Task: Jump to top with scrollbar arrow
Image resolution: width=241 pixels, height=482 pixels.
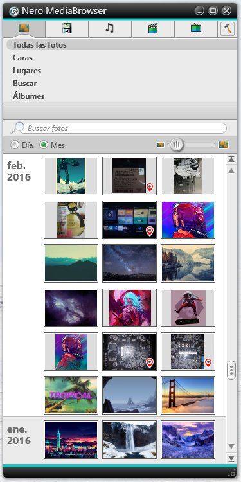Action: click(x=231, y=159)
